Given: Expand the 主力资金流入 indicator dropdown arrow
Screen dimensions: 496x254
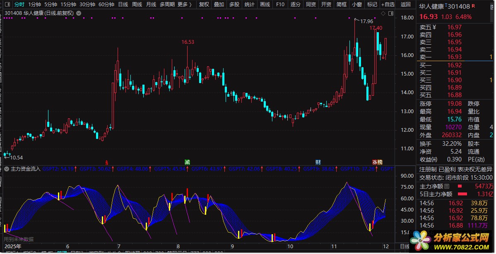Looking at the screenshot, I should pyautogui.click(x=7, y=169).
